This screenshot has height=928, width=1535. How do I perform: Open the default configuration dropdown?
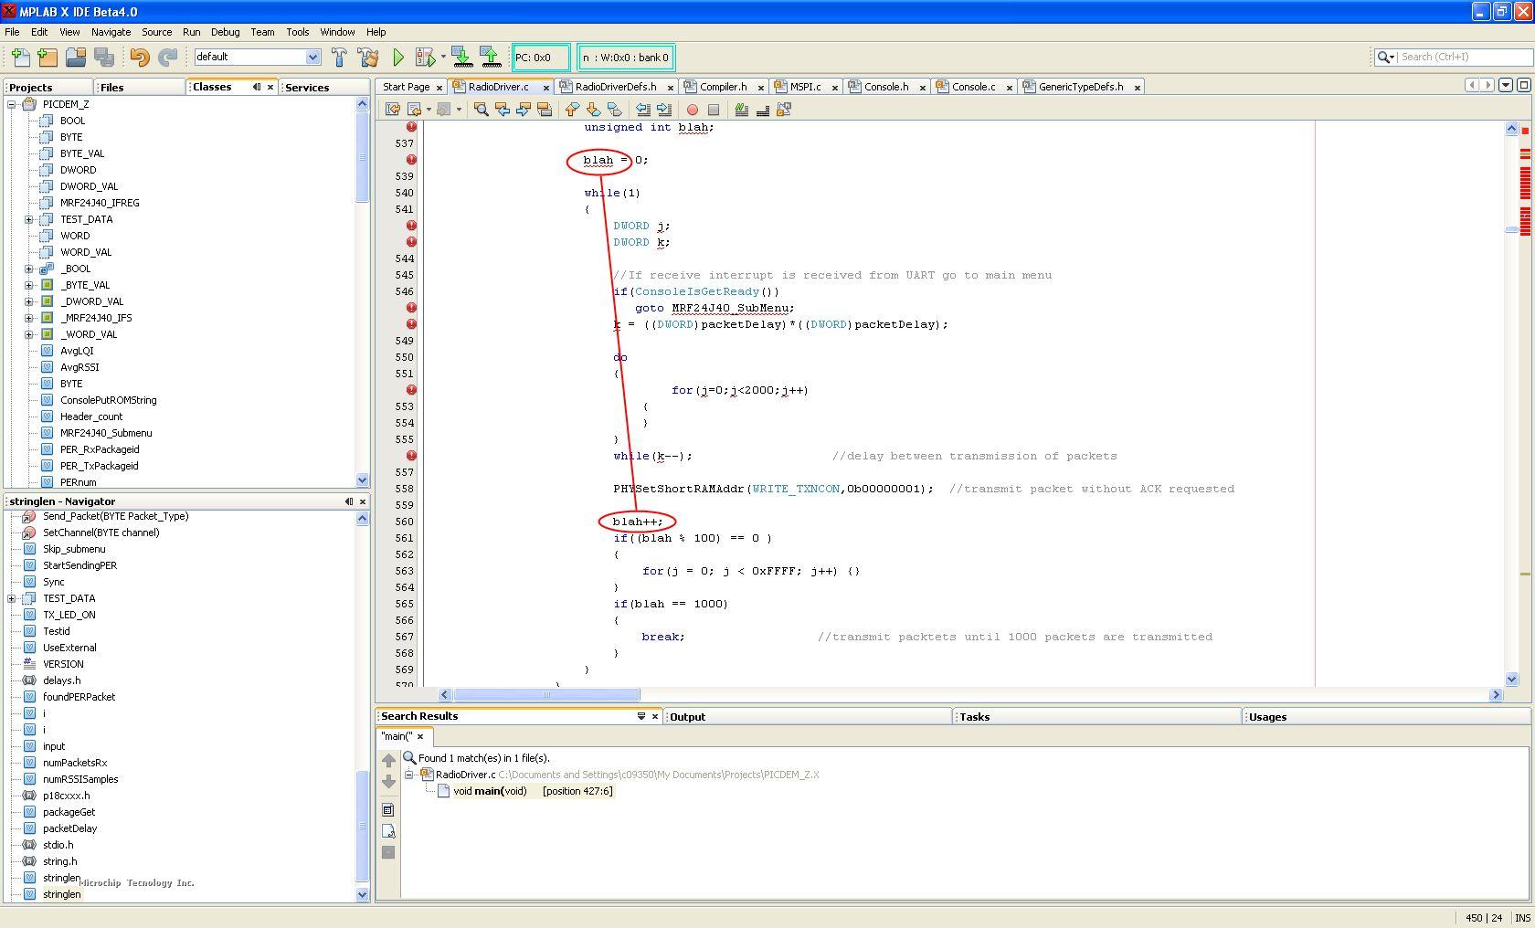click(312, 58)
